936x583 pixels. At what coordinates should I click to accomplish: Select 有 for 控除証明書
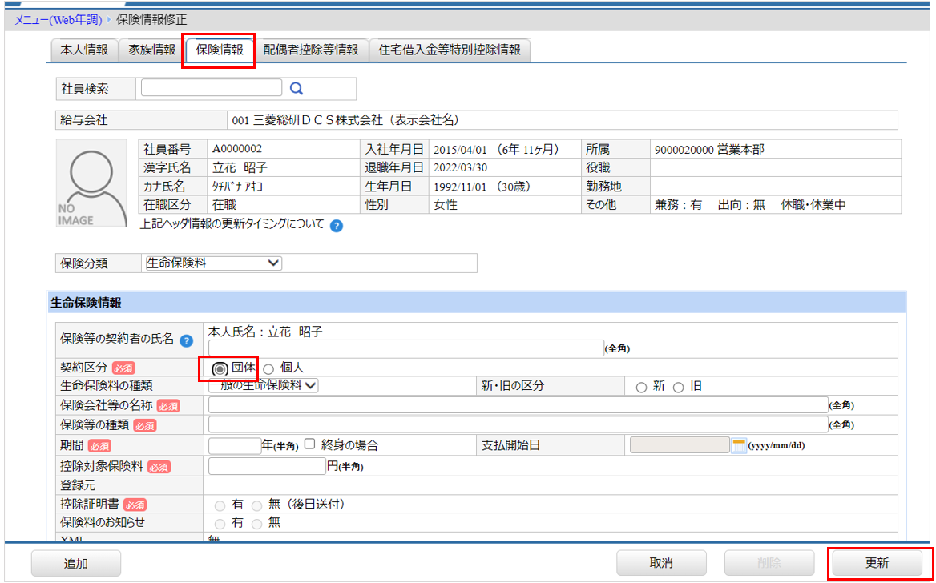(x=220, y=505)
